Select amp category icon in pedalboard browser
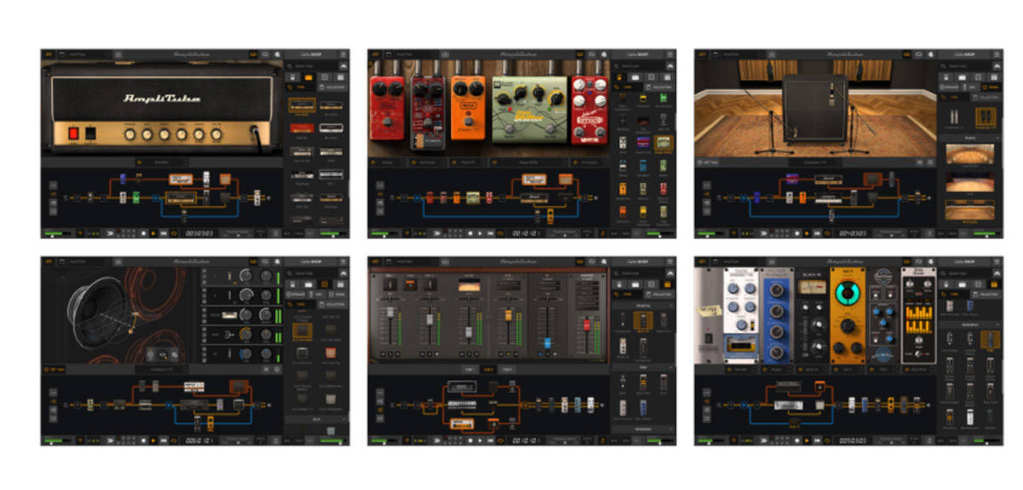1023x490 pixels. coord(637,77)
